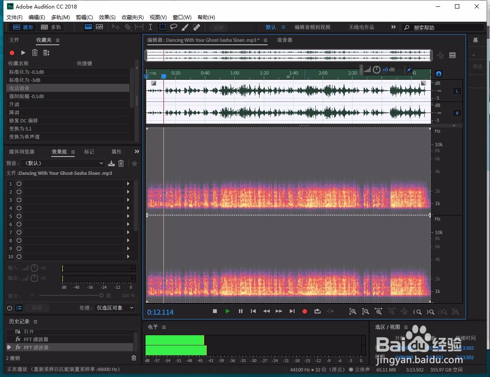Switch to Waveform editor view
Image resolution: width=490 pixels, height=377 pixels.
coord(23,27)
